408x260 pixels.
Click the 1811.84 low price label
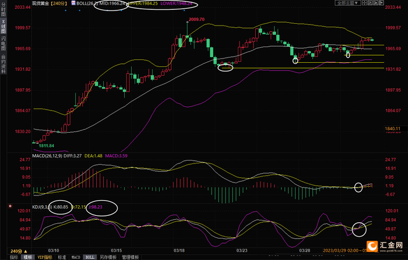click(46, 146)
